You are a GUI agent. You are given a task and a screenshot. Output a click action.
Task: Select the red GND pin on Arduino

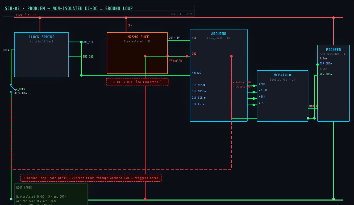click(194, 54)
